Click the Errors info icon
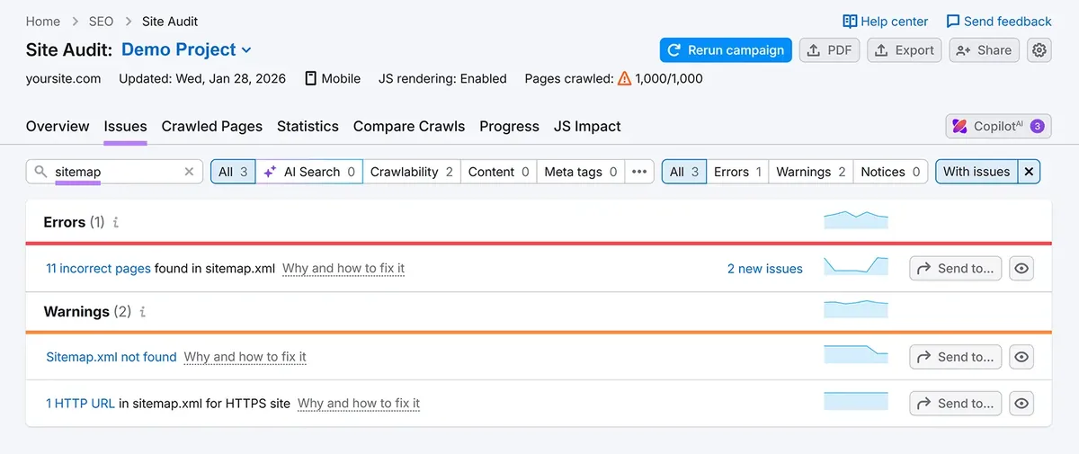The height and width of the screenshot is (454, 1079). 116,222
